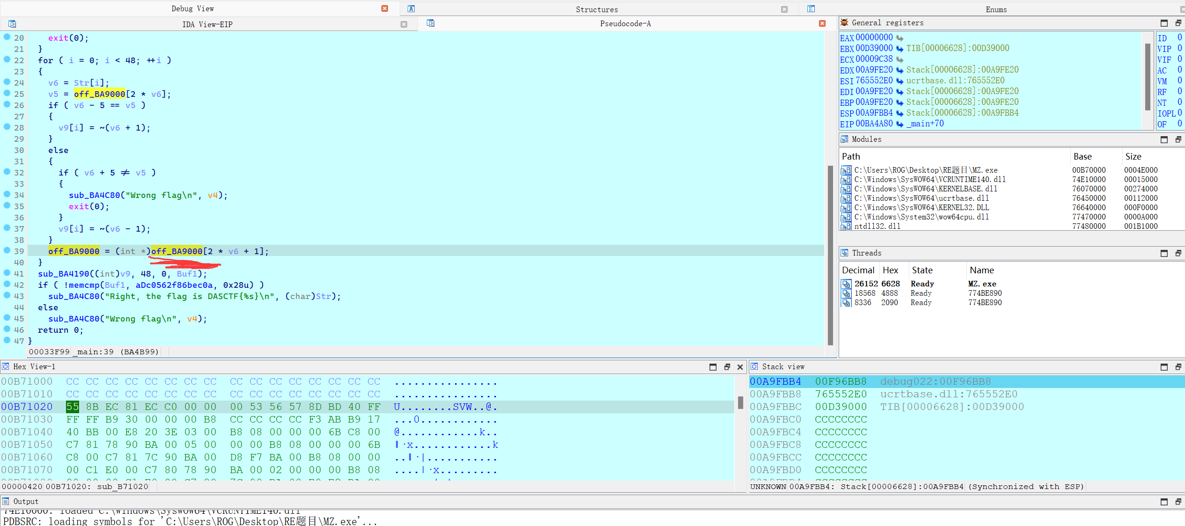
Task: Click the State column header in Threads
Action: (x=936, y=270)
